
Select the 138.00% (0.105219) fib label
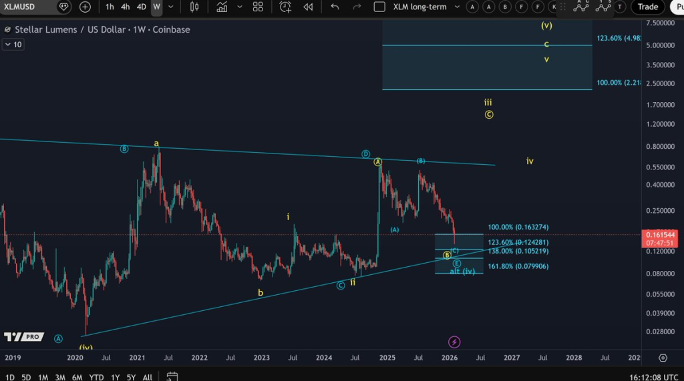click(518, 251)
